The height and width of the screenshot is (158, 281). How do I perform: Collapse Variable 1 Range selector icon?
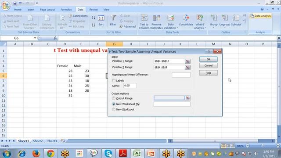pos(187,61)
